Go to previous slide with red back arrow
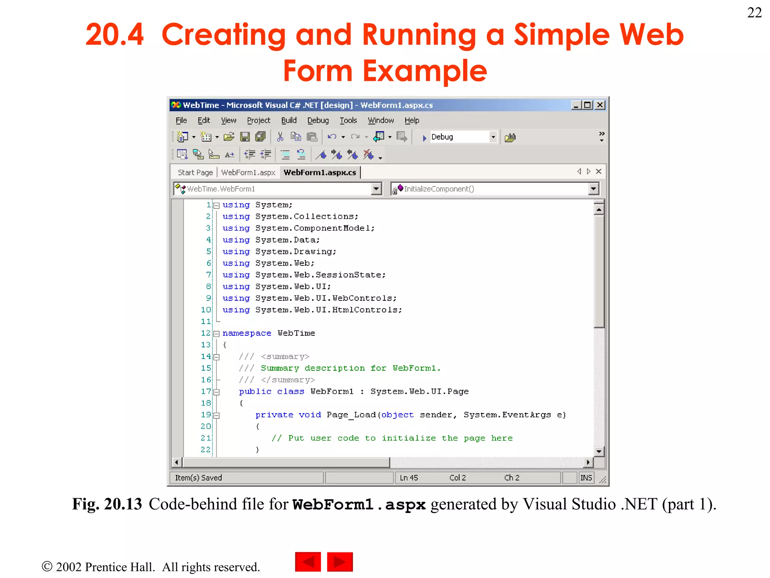 tap(308, 562)
